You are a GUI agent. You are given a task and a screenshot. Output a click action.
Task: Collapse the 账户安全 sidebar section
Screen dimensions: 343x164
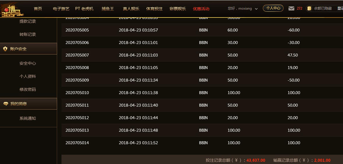point(28,49)
